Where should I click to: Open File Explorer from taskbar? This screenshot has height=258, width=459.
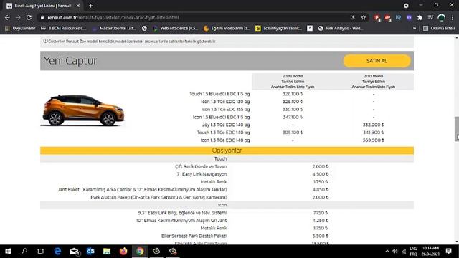(x=107, y=252)
